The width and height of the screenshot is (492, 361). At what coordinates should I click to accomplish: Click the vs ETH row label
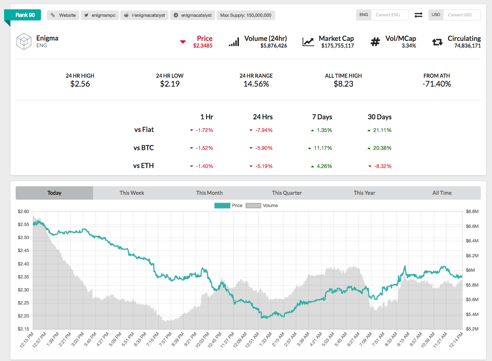(x=143, y=166)
